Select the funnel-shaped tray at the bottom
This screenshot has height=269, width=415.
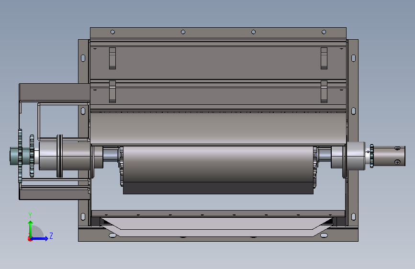pos(216,227)
